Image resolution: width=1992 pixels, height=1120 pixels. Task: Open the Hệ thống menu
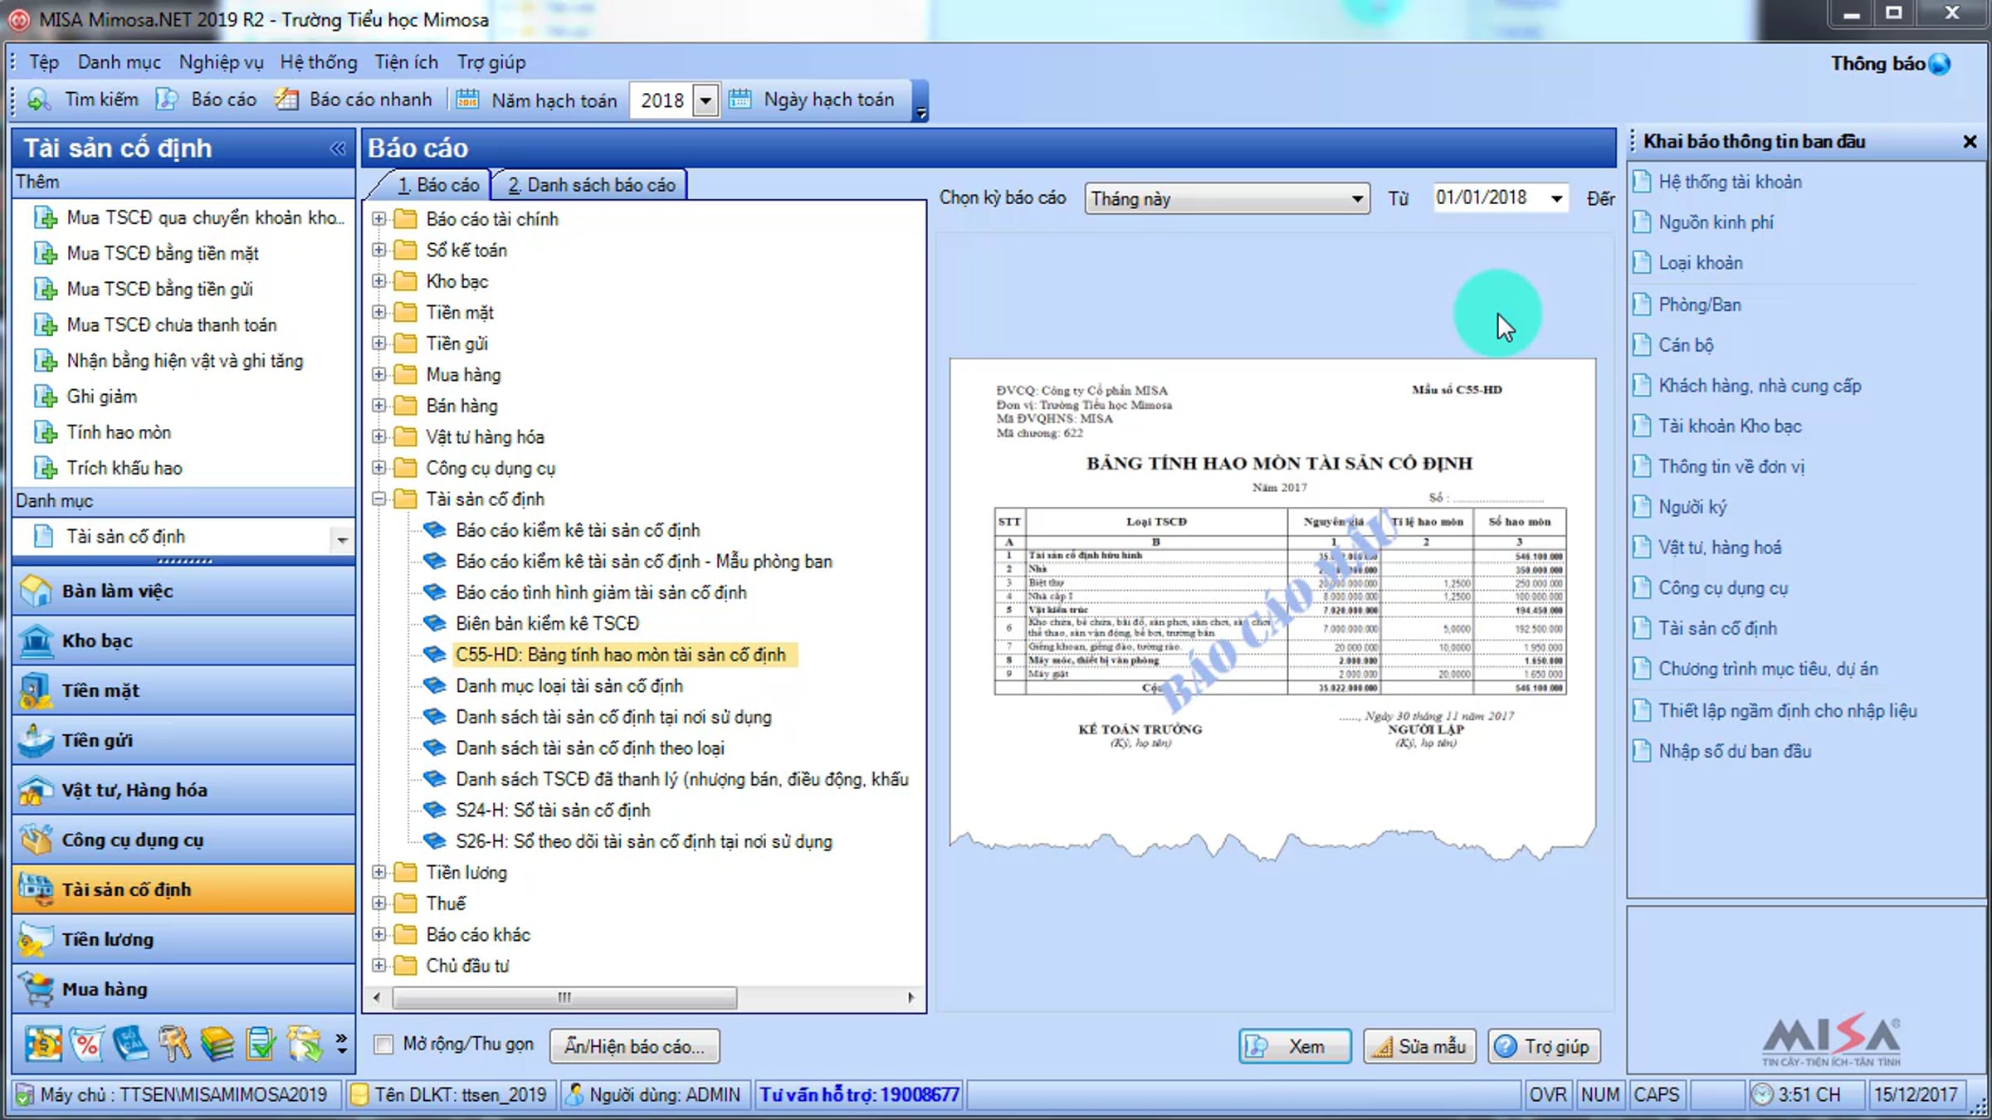coord(319,62)
